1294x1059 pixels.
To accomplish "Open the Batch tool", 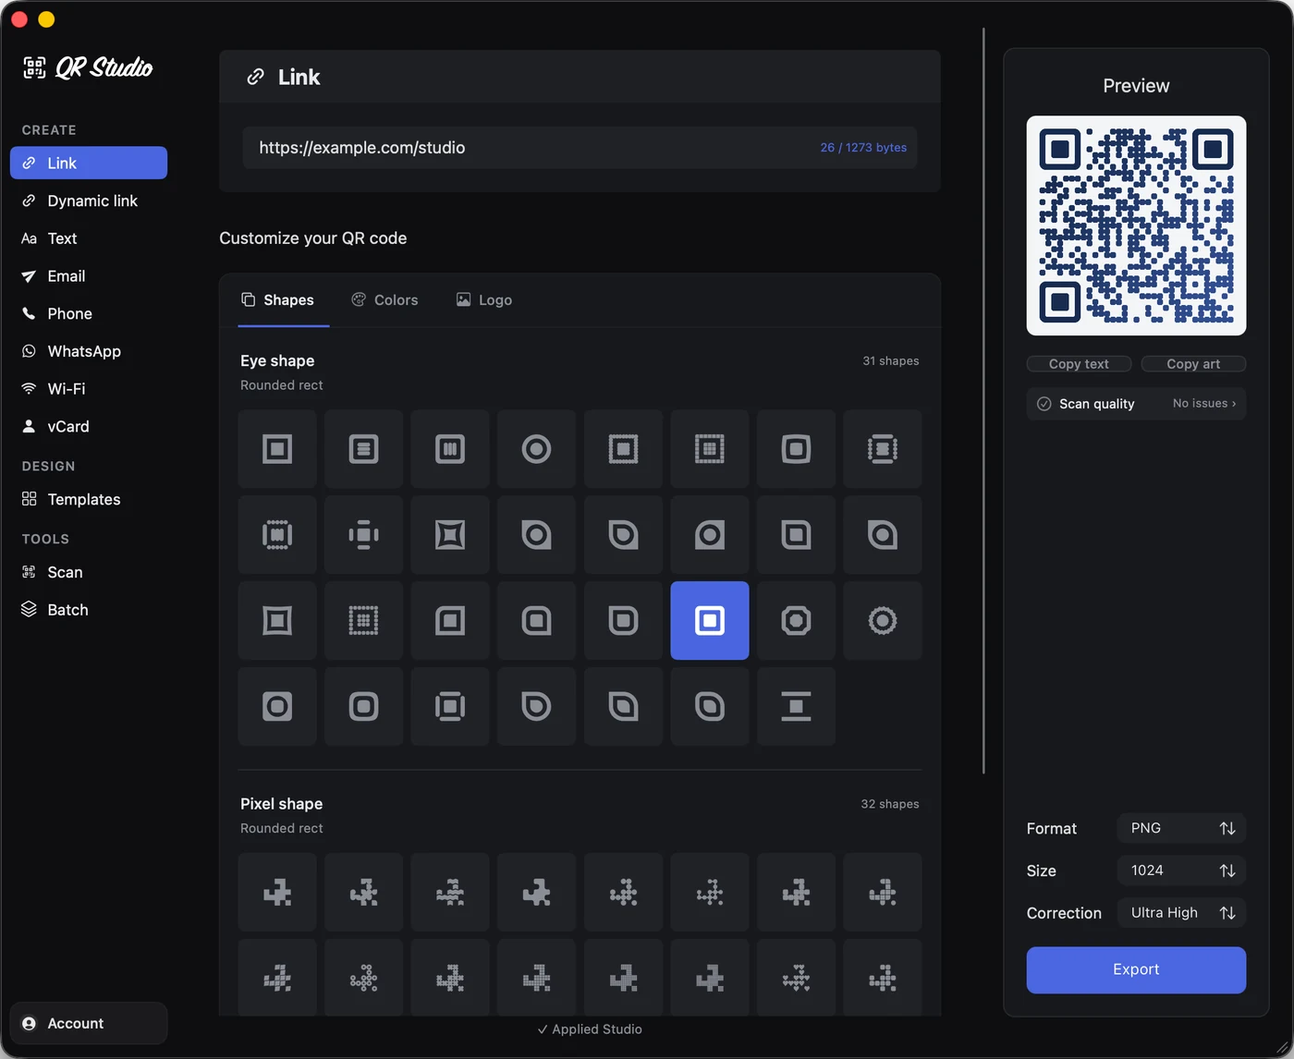I will [x=89, y=610].
